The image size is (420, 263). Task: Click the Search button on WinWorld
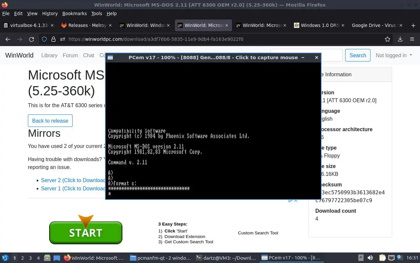click(358, 55)
